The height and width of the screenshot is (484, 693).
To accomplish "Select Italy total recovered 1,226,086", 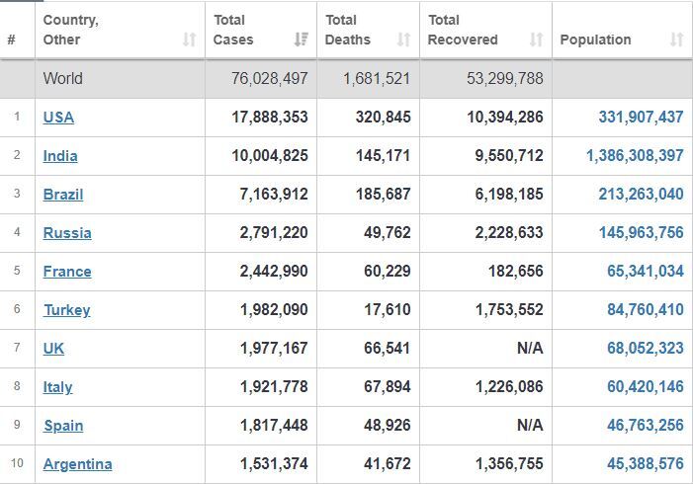I will [509, 386].
